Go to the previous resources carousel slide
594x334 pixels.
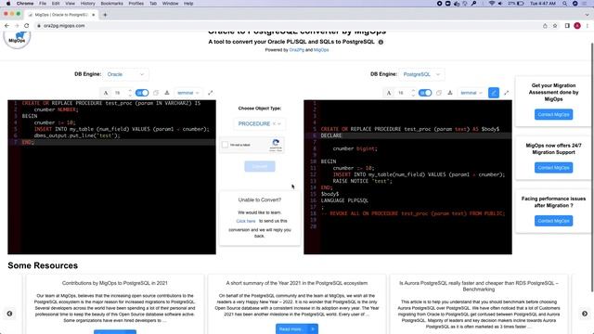(9, 314)
